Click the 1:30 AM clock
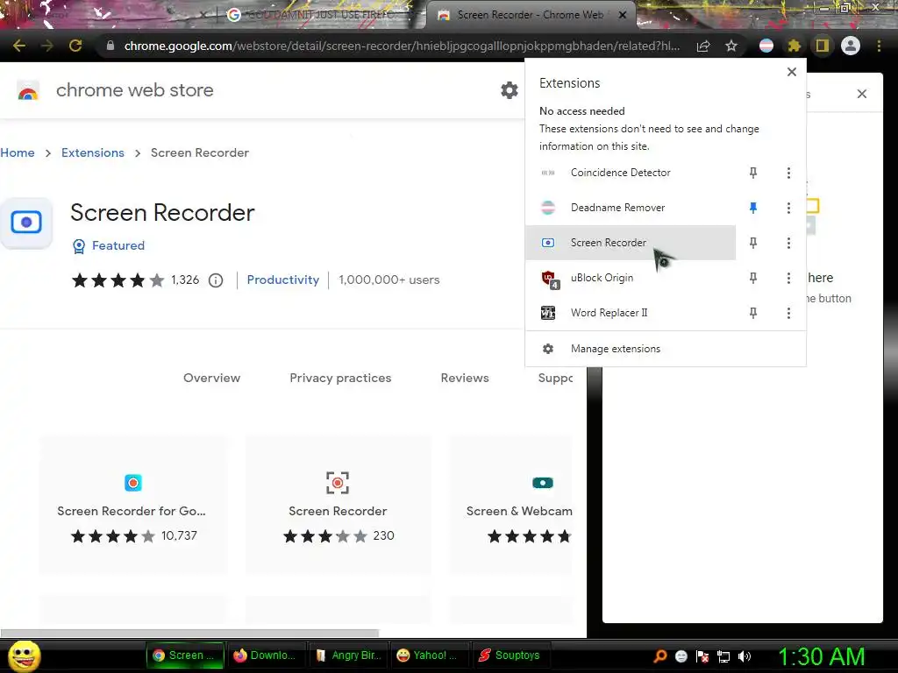This screenshot has width=898, height=673. (821, 656)
